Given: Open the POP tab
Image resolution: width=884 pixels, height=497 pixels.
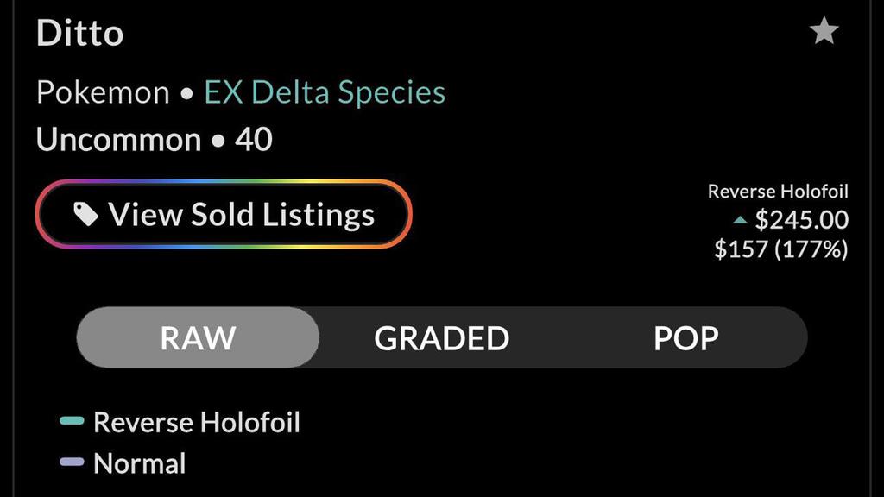Looking at the screenshot, I should coord(685,337).
